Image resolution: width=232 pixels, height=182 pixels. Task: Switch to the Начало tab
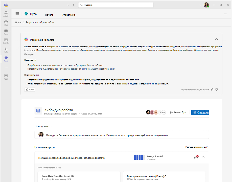point(49,15)
